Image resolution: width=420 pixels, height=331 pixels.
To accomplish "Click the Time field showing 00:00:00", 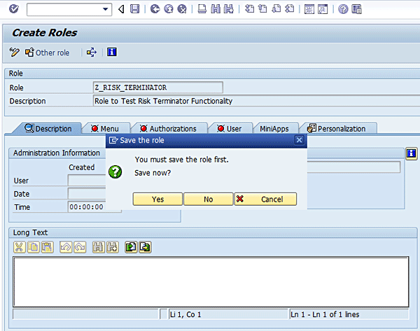I will tap(94, 207).
